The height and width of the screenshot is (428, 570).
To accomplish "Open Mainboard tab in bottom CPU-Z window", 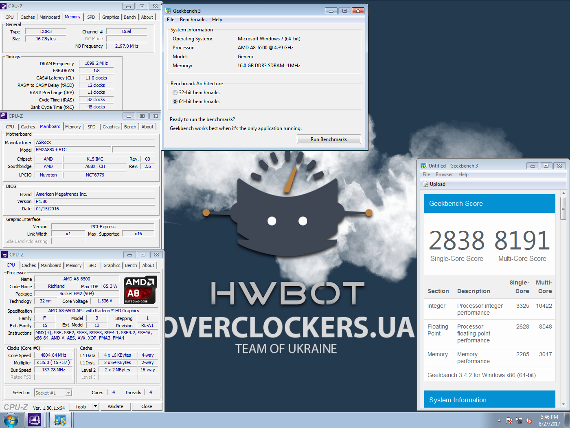I will [x=51, y=265].
